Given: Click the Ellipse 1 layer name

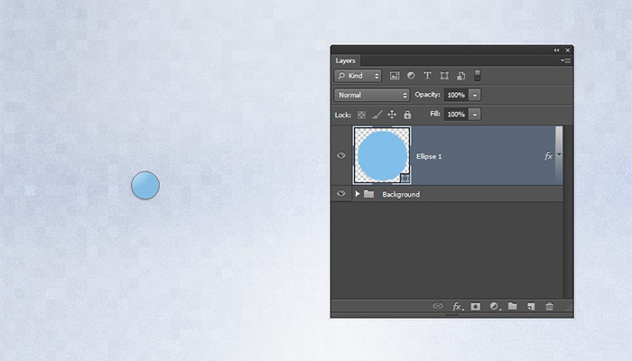Looking at the screenshot, I should (429, 156).
